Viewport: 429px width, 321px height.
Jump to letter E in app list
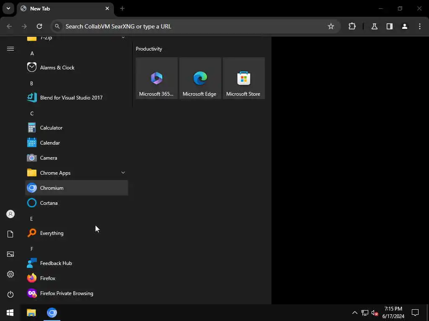31,219
